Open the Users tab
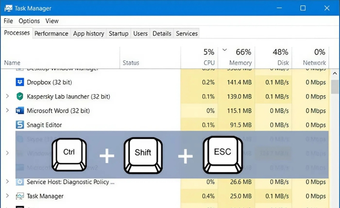The width and height of the screenshot is (340, 208). coord(140,34)
